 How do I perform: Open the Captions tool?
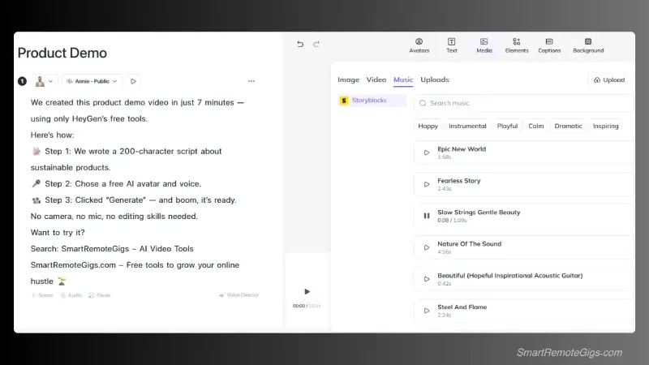549,45
